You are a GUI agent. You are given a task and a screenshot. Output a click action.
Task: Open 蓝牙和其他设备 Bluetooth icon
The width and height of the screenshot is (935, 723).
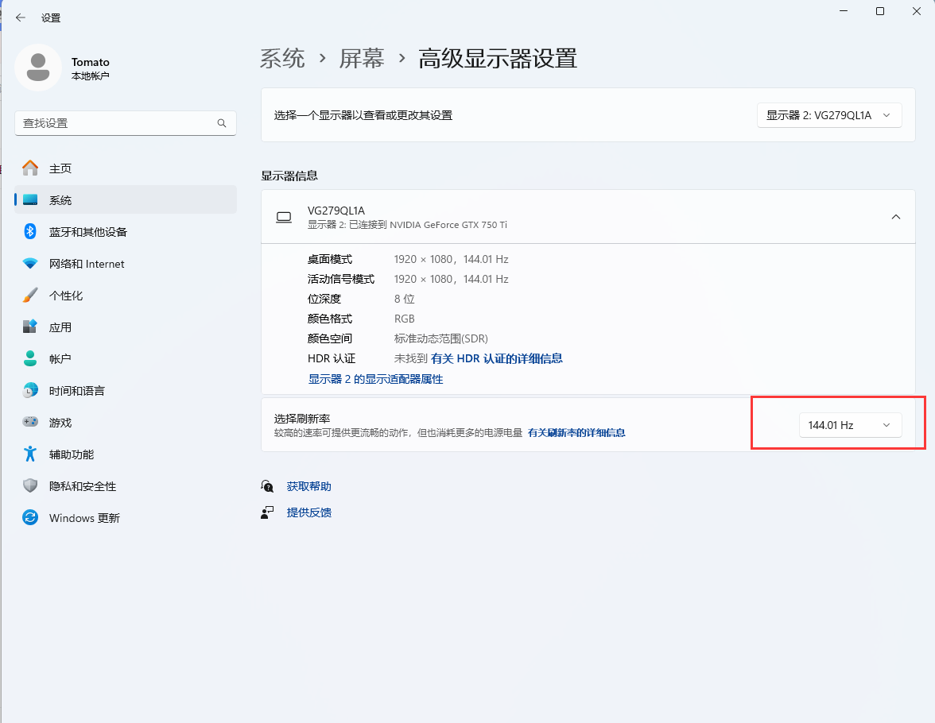click(x=30, y=232)
